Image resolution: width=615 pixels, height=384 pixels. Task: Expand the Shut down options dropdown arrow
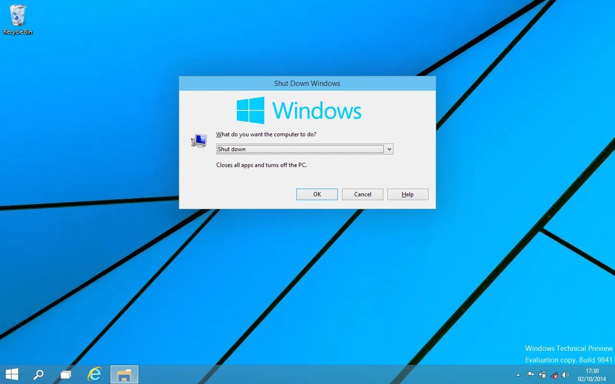389,149
